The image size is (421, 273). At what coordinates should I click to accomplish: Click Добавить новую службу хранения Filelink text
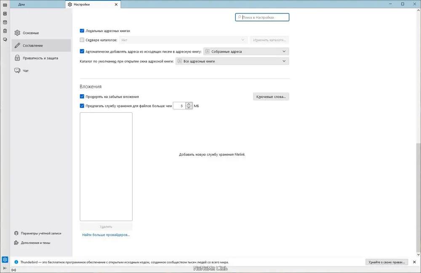point(212,154)
